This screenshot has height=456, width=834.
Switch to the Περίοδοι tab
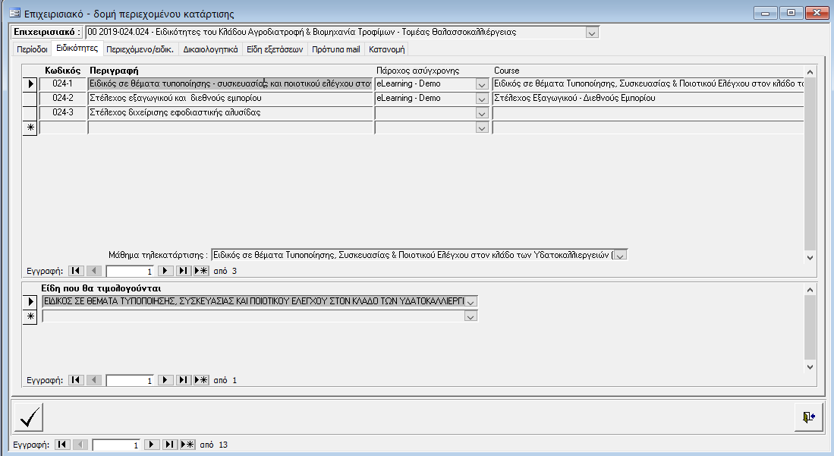32,49
